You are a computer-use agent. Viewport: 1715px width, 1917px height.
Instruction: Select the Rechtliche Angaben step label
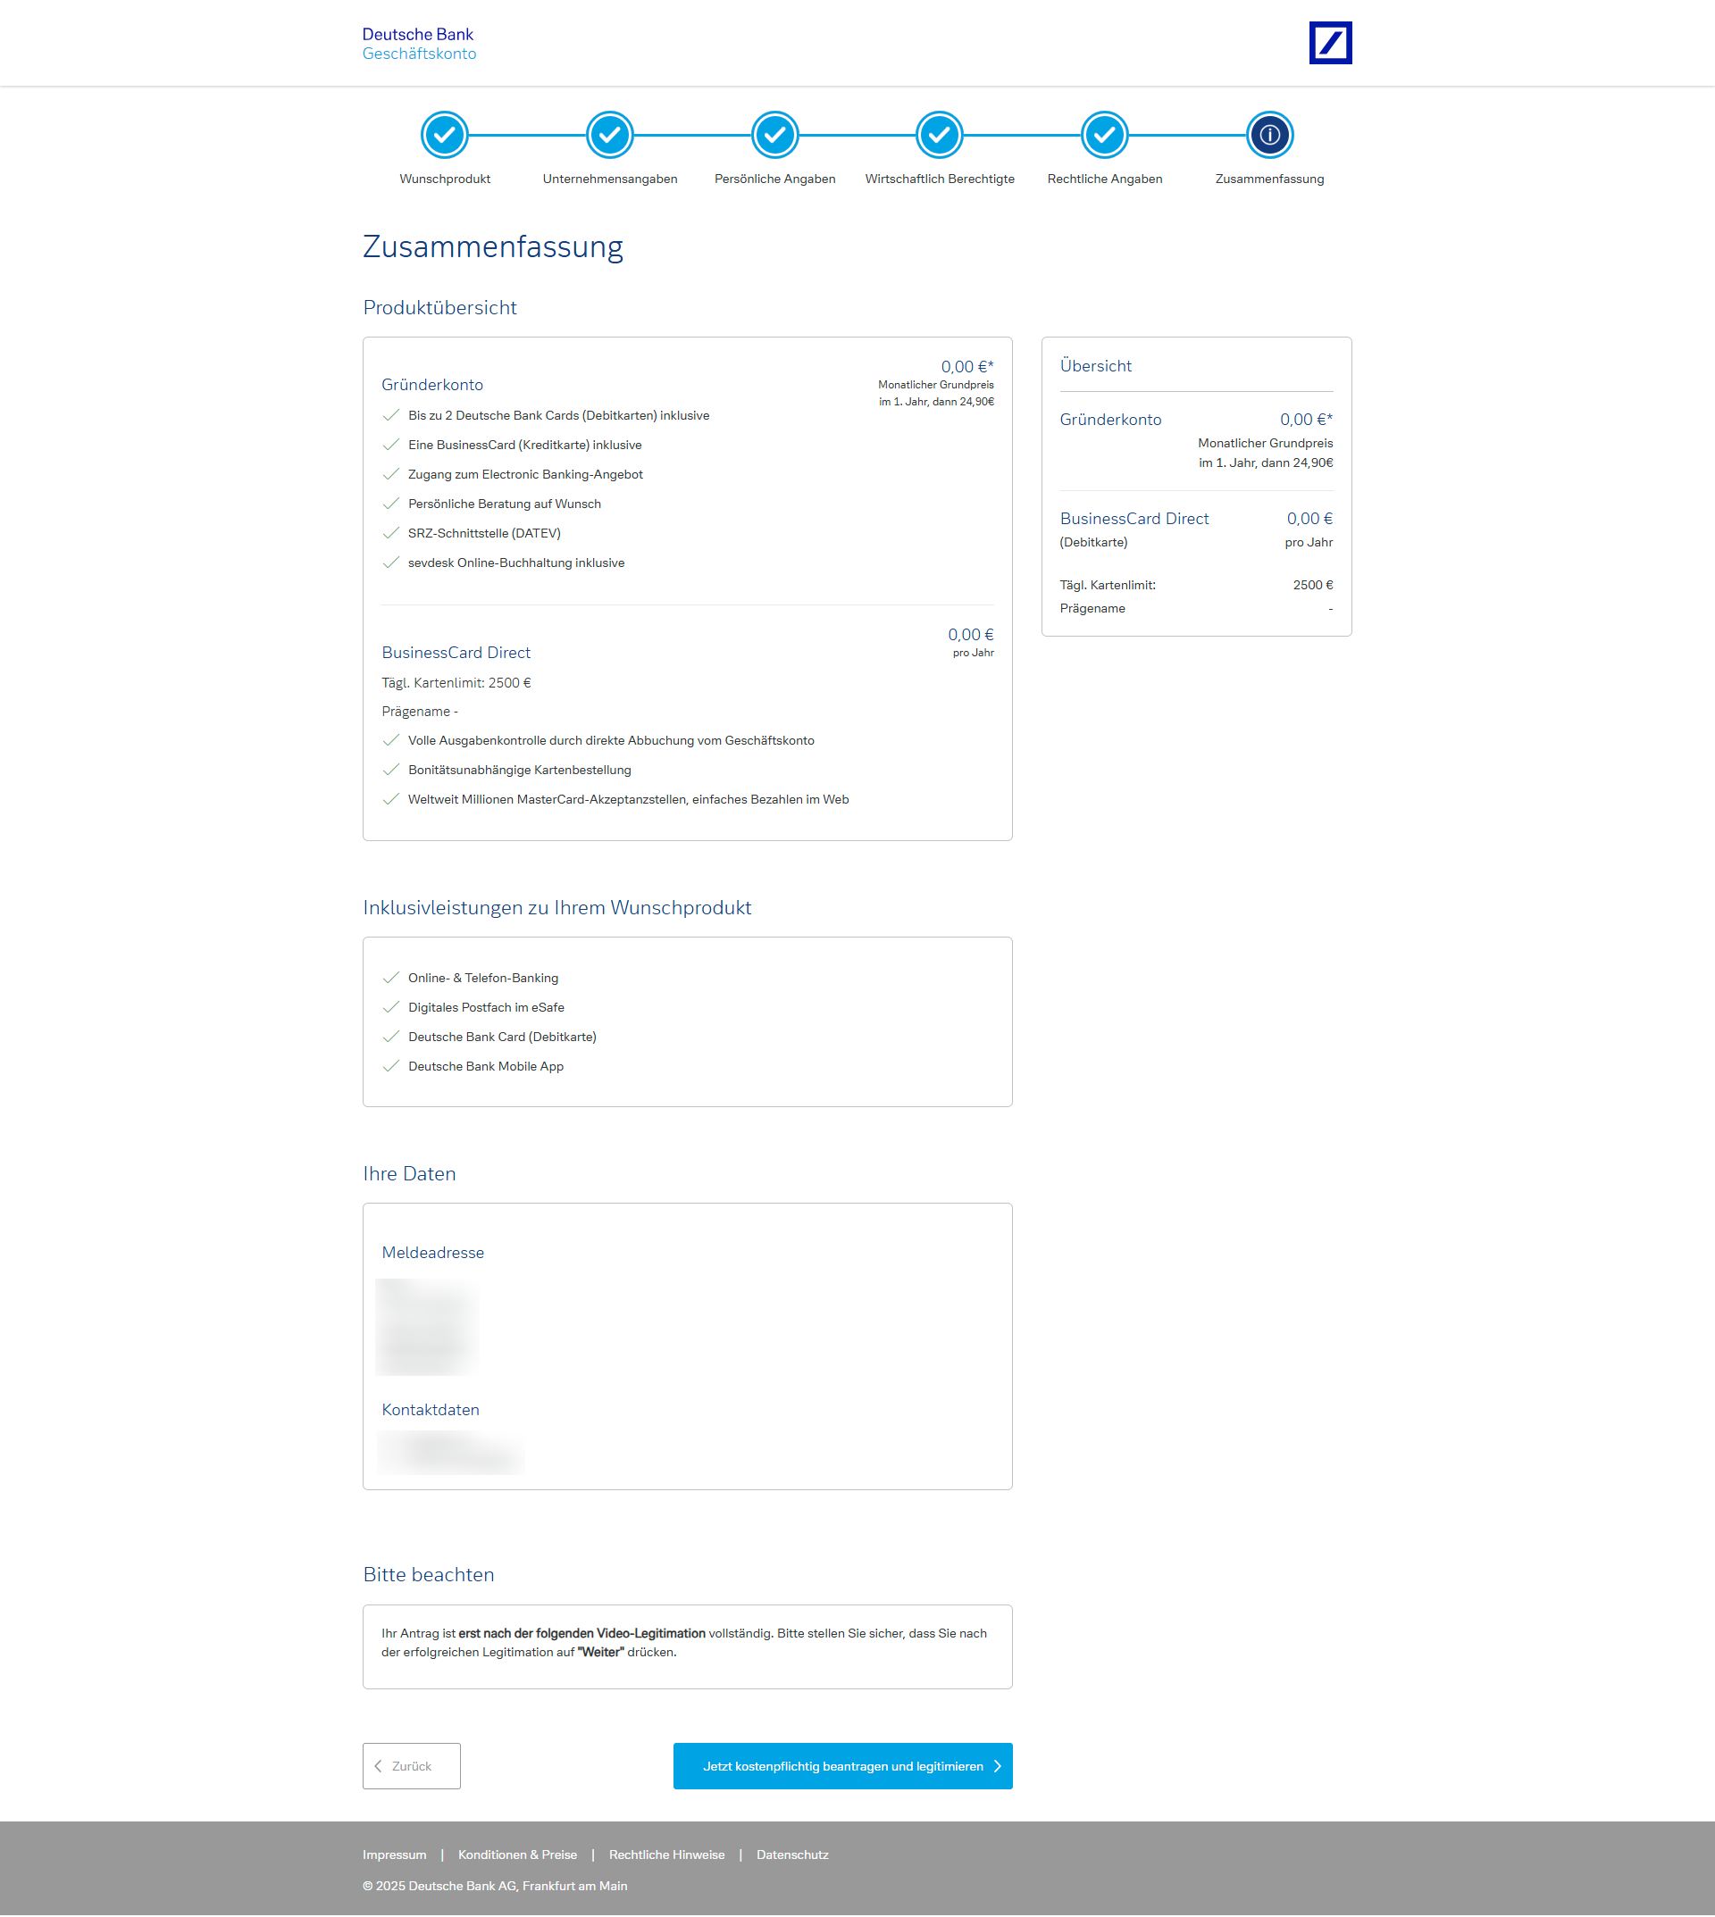1104,179
